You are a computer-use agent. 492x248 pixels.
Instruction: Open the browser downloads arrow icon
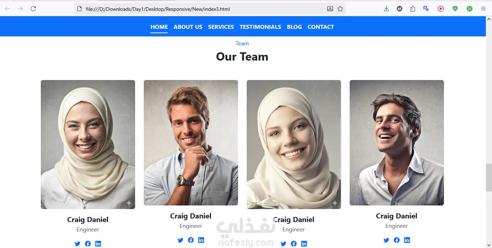(386, 9)
